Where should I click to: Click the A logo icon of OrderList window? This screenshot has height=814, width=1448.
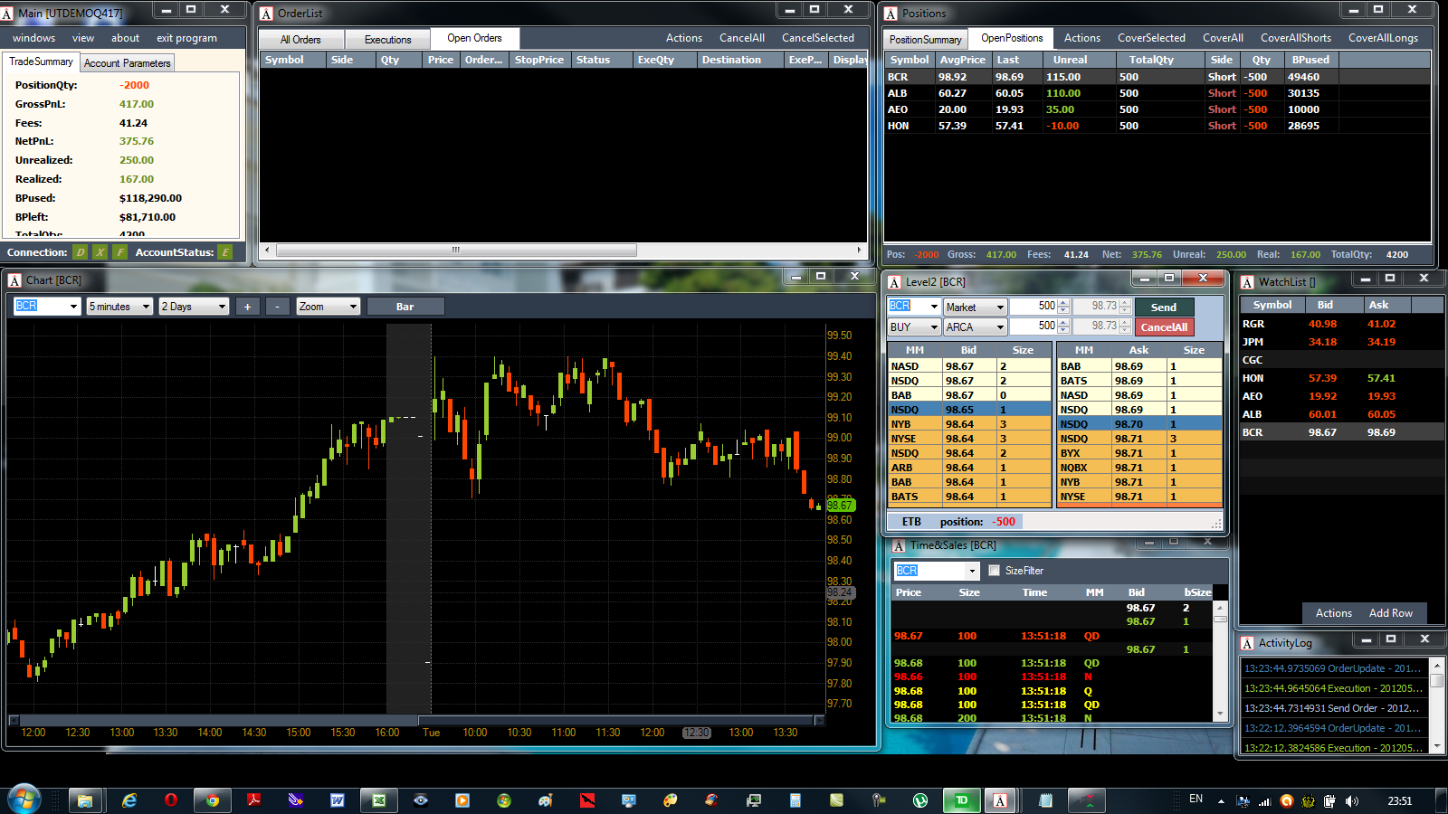(x=266, y=14)
